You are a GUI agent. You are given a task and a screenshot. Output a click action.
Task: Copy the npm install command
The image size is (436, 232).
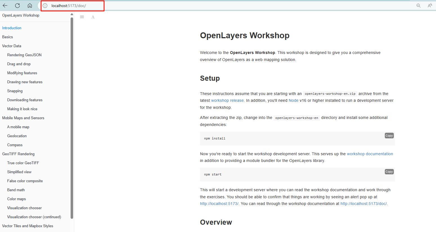pos(389,136)
